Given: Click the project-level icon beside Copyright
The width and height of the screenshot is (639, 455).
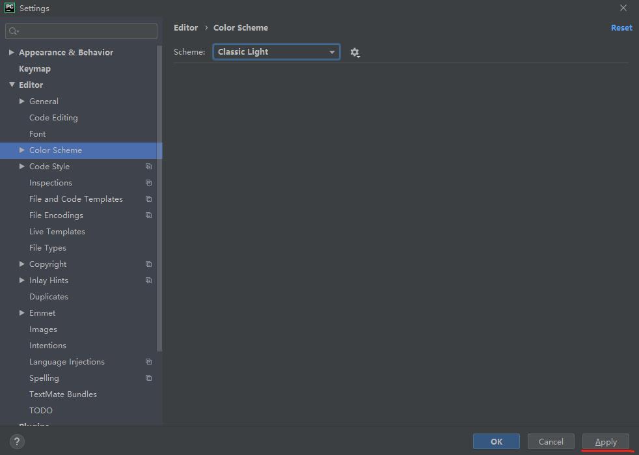Looking at the screenshot, I should [149, 264].
